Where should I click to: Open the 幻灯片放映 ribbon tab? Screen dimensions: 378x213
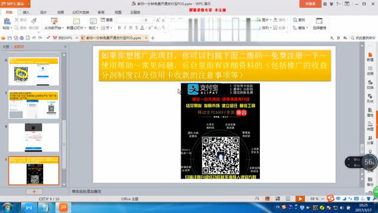click(x=81, y=12)
